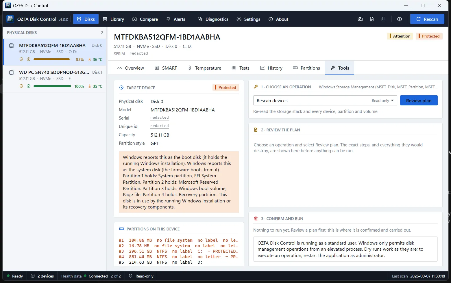Open the Settings section
Screen dimensions: 451x283
click(x=248, y=19)
